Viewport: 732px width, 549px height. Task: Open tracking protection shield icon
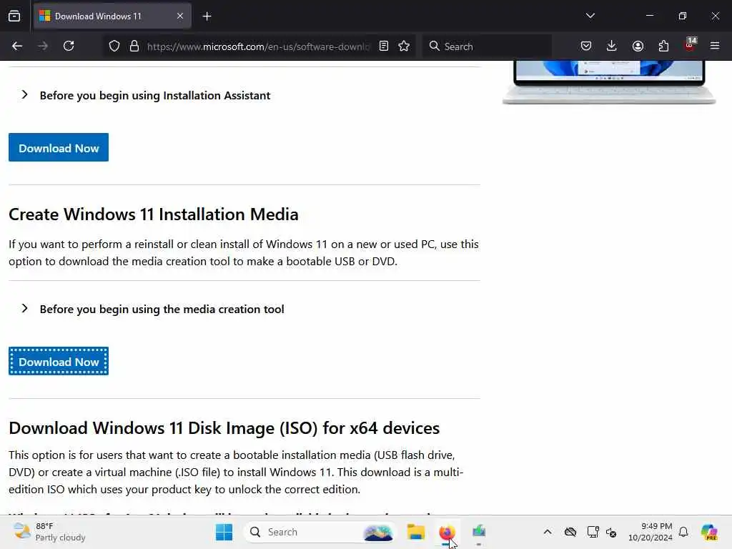click(114, 46)
